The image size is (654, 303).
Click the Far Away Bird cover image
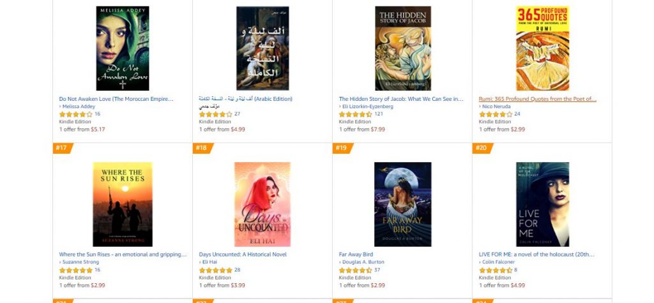point(402,204)
